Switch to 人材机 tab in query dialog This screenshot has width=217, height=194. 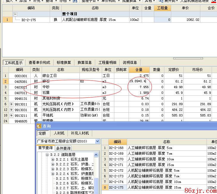[x=59, y=133]
